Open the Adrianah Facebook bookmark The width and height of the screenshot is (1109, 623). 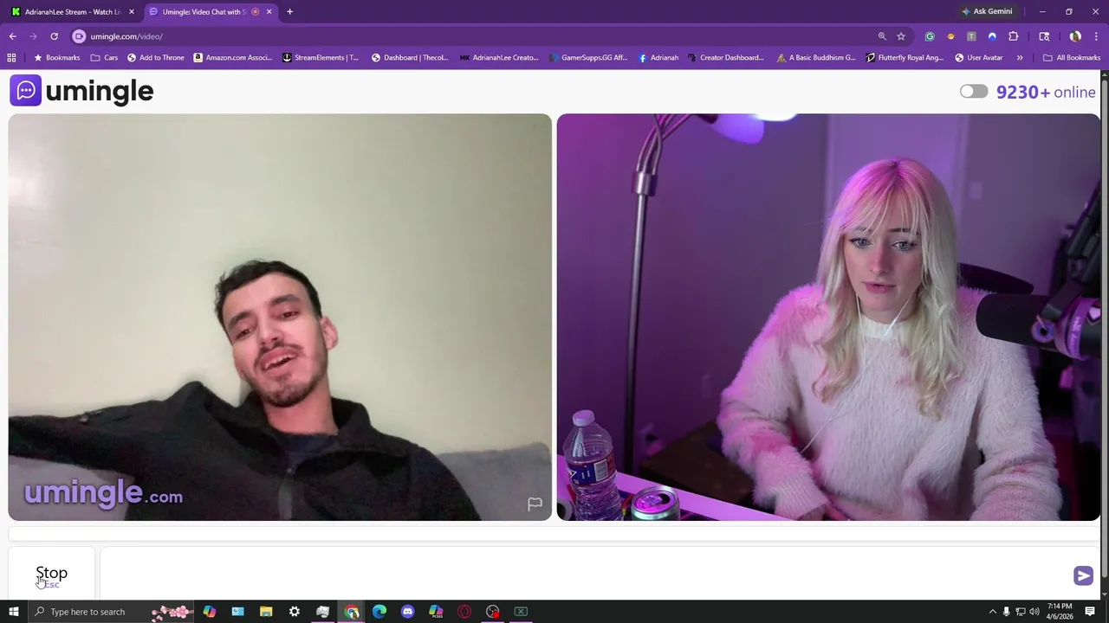point(658,58)
